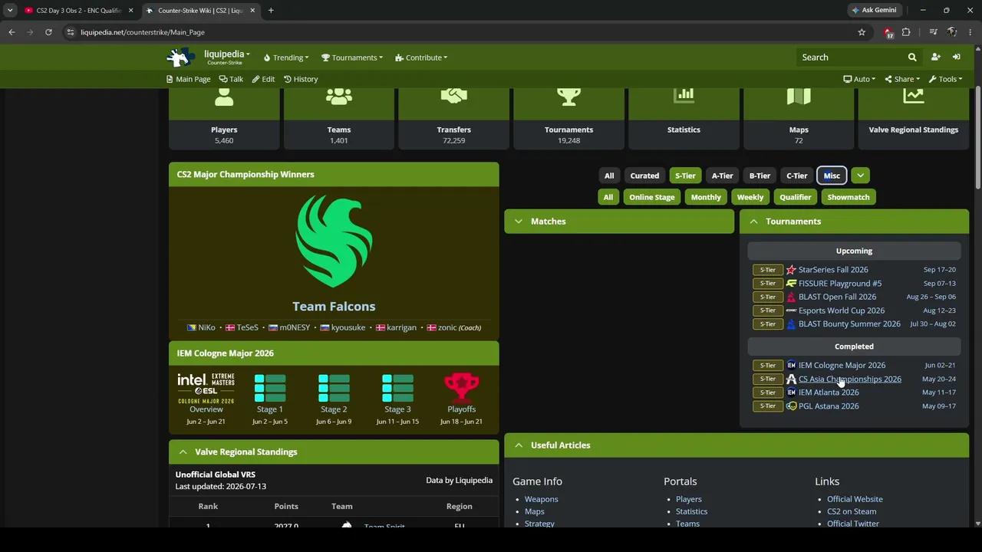Toggle the Curated tournament filter
Screen dimensions: 982x552
(x=644, y=176)
